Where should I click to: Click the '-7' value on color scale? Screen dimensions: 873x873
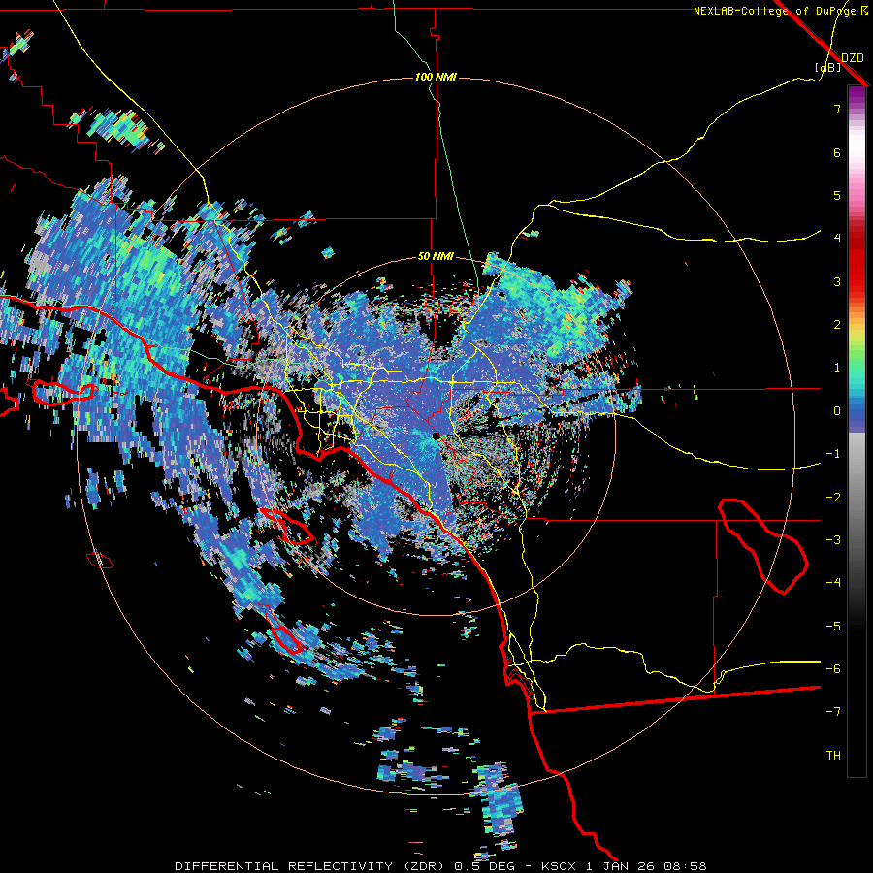833,712
